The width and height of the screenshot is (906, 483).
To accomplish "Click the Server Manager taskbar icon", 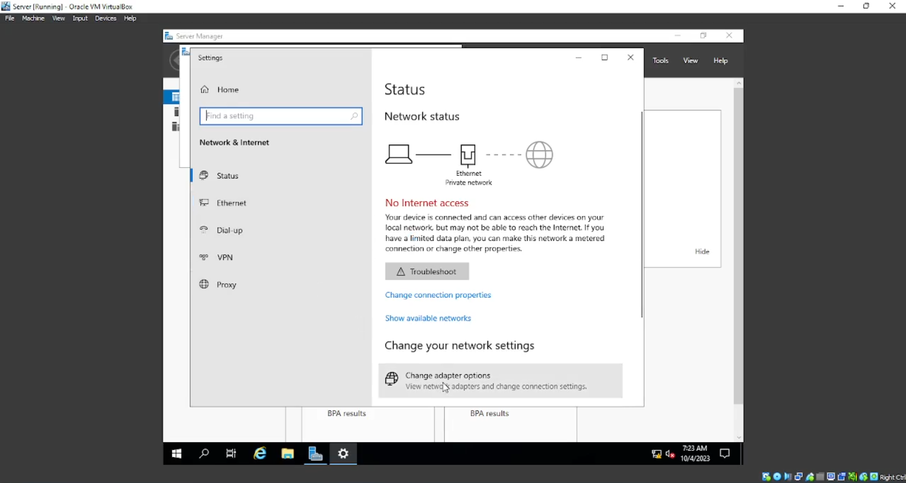I will [315, 454].
